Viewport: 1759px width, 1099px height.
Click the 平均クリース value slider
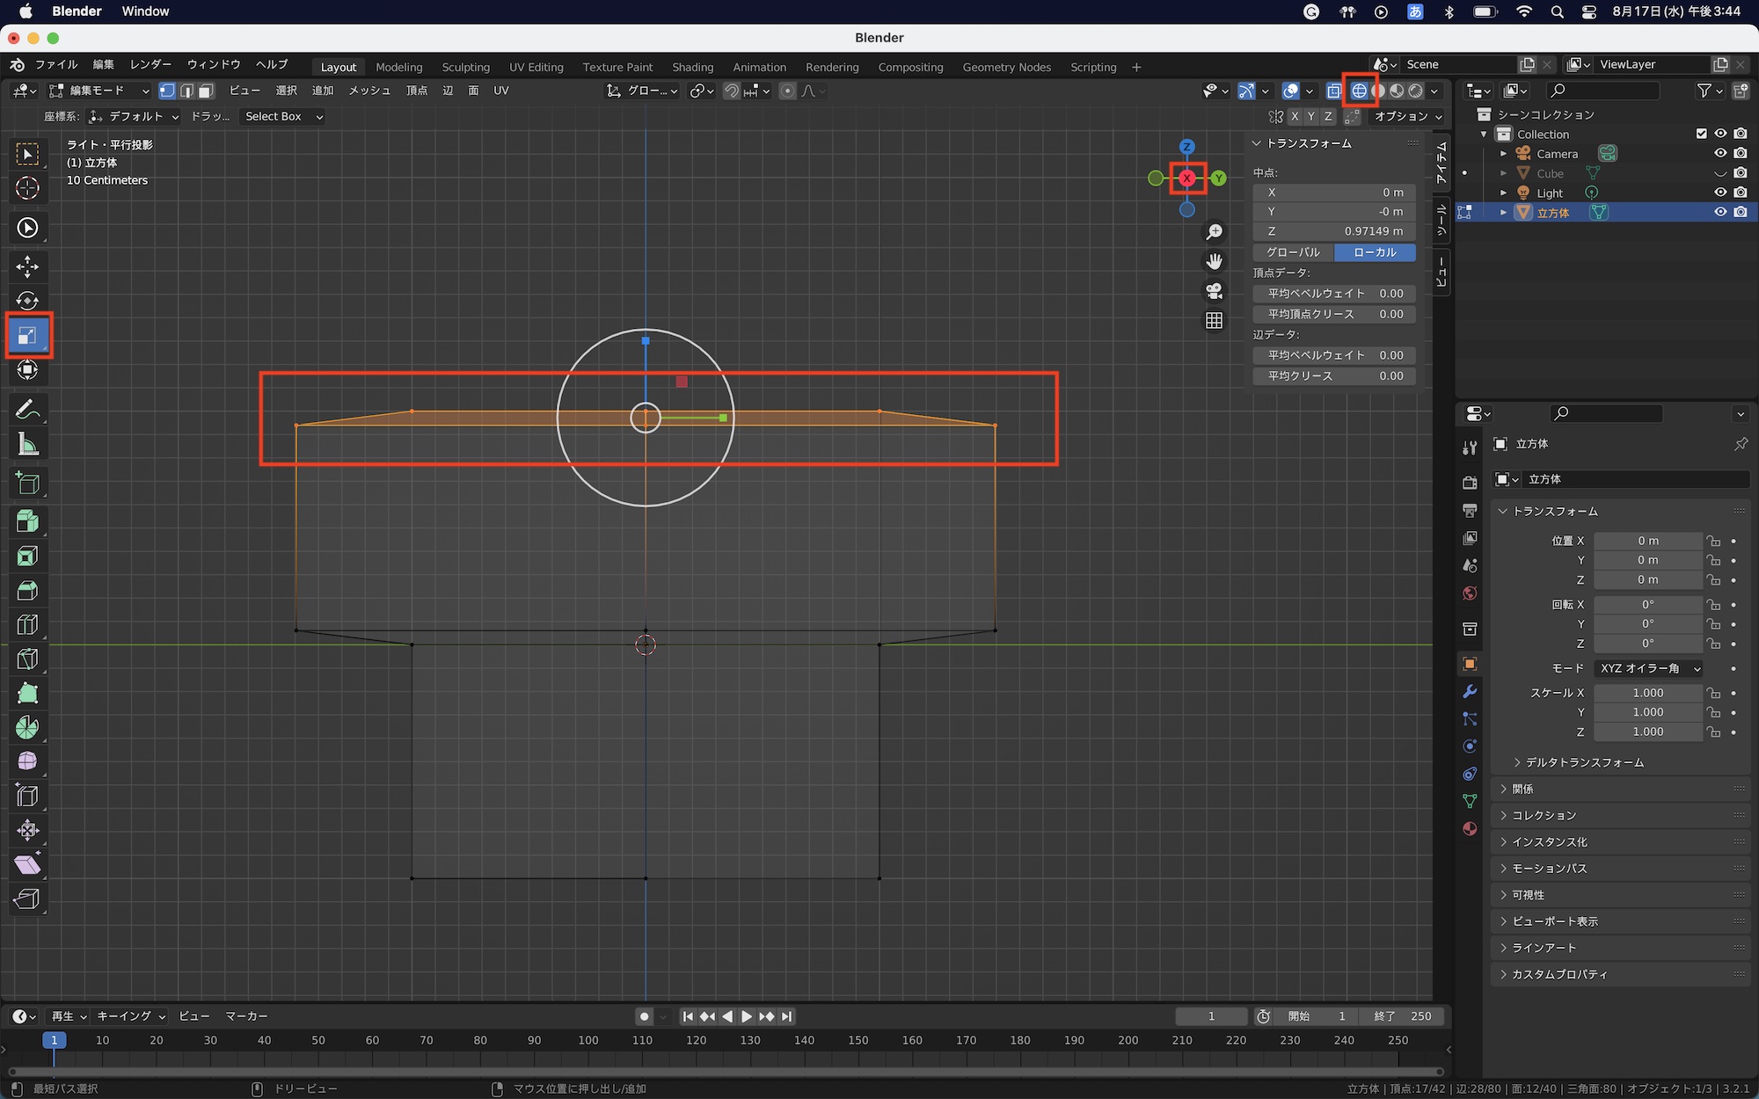1334,375
